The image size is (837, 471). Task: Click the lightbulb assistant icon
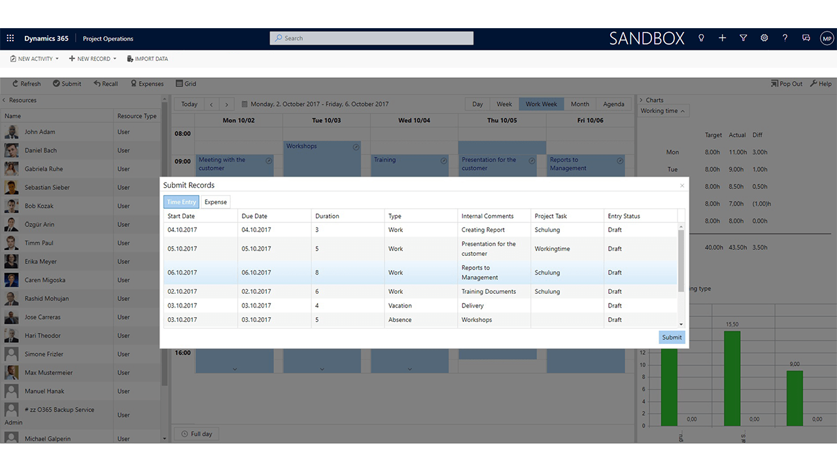701,39
